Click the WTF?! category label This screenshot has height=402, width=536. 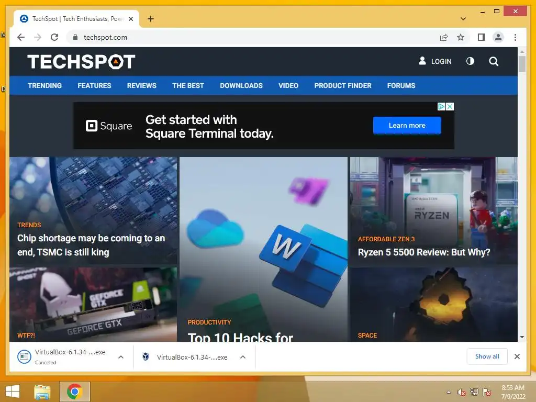(26, 336)
